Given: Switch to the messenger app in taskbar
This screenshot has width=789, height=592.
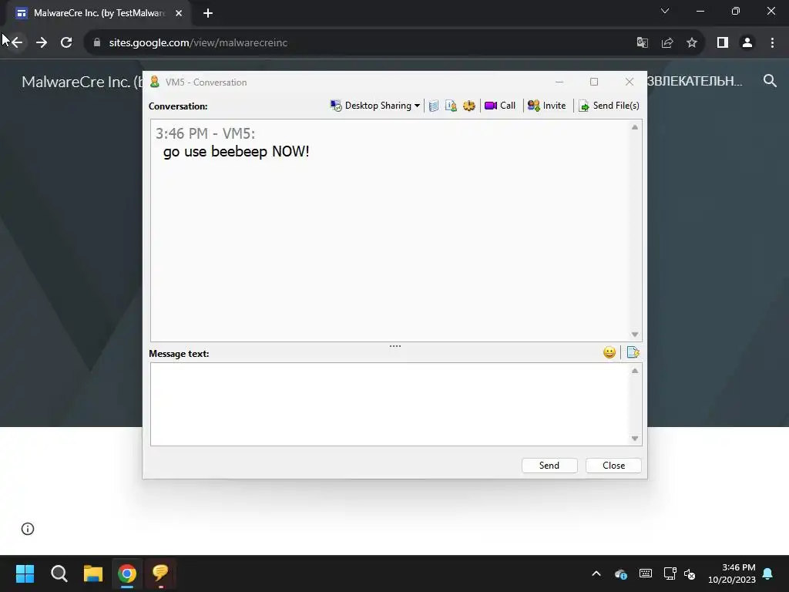Looking at the screenshot, I should tap(160, 573).
